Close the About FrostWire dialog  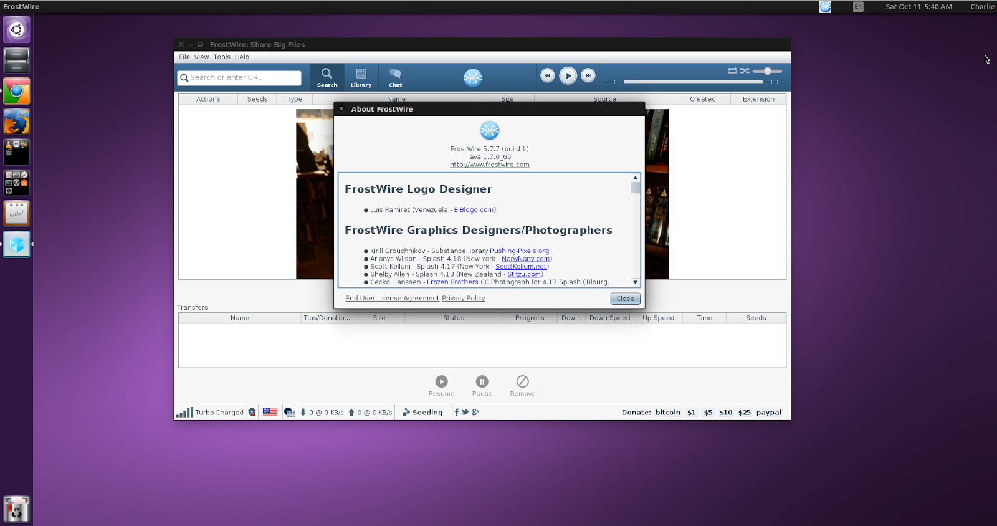pyautogui.click(x=625, y=299)
